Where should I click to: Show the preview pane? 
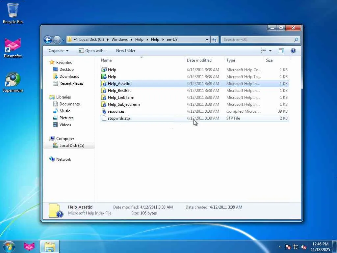click(281, 51)
